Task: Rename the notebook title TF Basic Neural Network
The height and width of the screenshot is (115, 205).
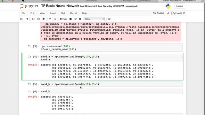Action: click(x=60, y=6)
